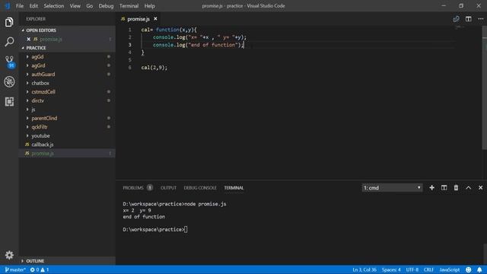Viewport: 487px width, 274px height.
Task: Open the Go menu
Action: tap(90, 6)
